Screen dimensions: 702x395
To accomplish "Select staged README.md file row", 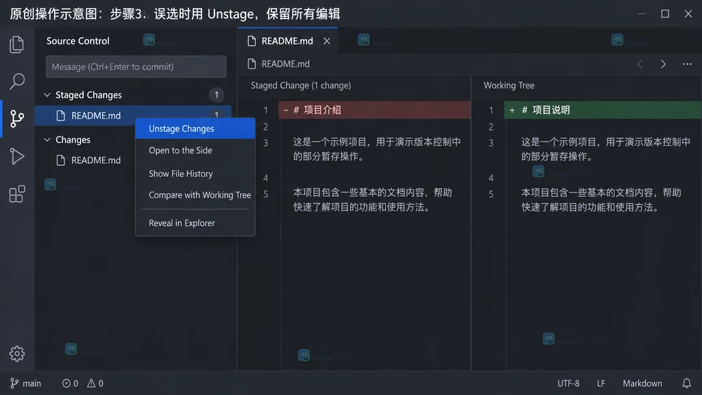I will pyautogui.click(x=133, y=115).
